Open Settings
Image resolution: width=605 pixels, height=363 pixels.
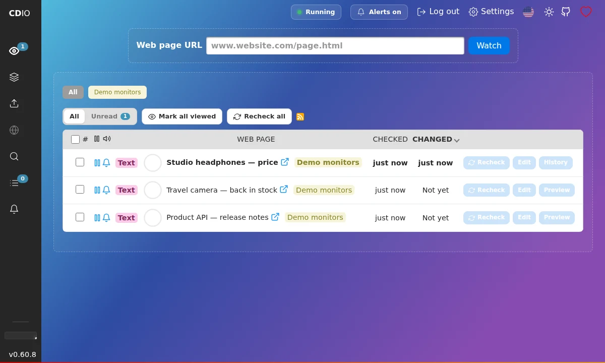pos(492,12)
